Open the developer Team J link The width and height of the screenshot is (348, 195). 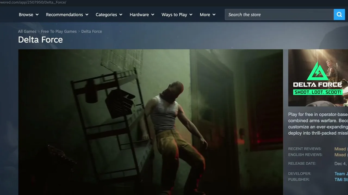point(341,174)
